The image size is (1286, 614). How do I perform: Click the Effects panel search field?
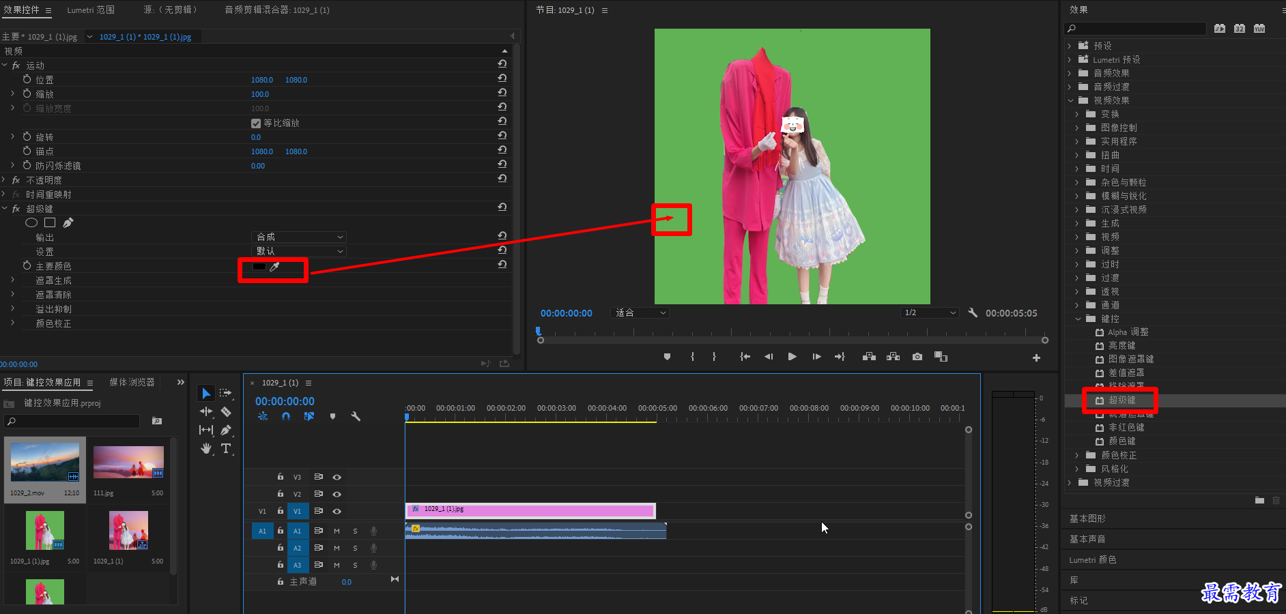tap(1135, 28)
